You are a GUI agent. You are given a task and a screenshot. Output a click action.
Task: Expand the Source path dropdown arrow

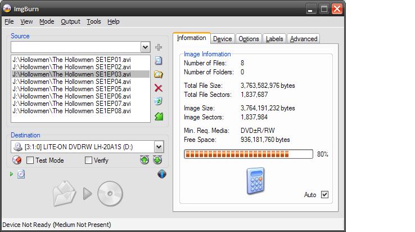point(145,47)
